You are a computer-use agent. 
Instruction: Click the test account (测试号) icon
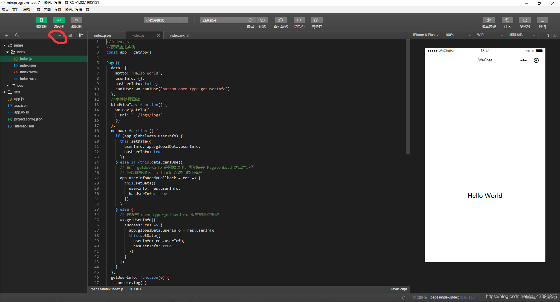(x=525, y=20)
